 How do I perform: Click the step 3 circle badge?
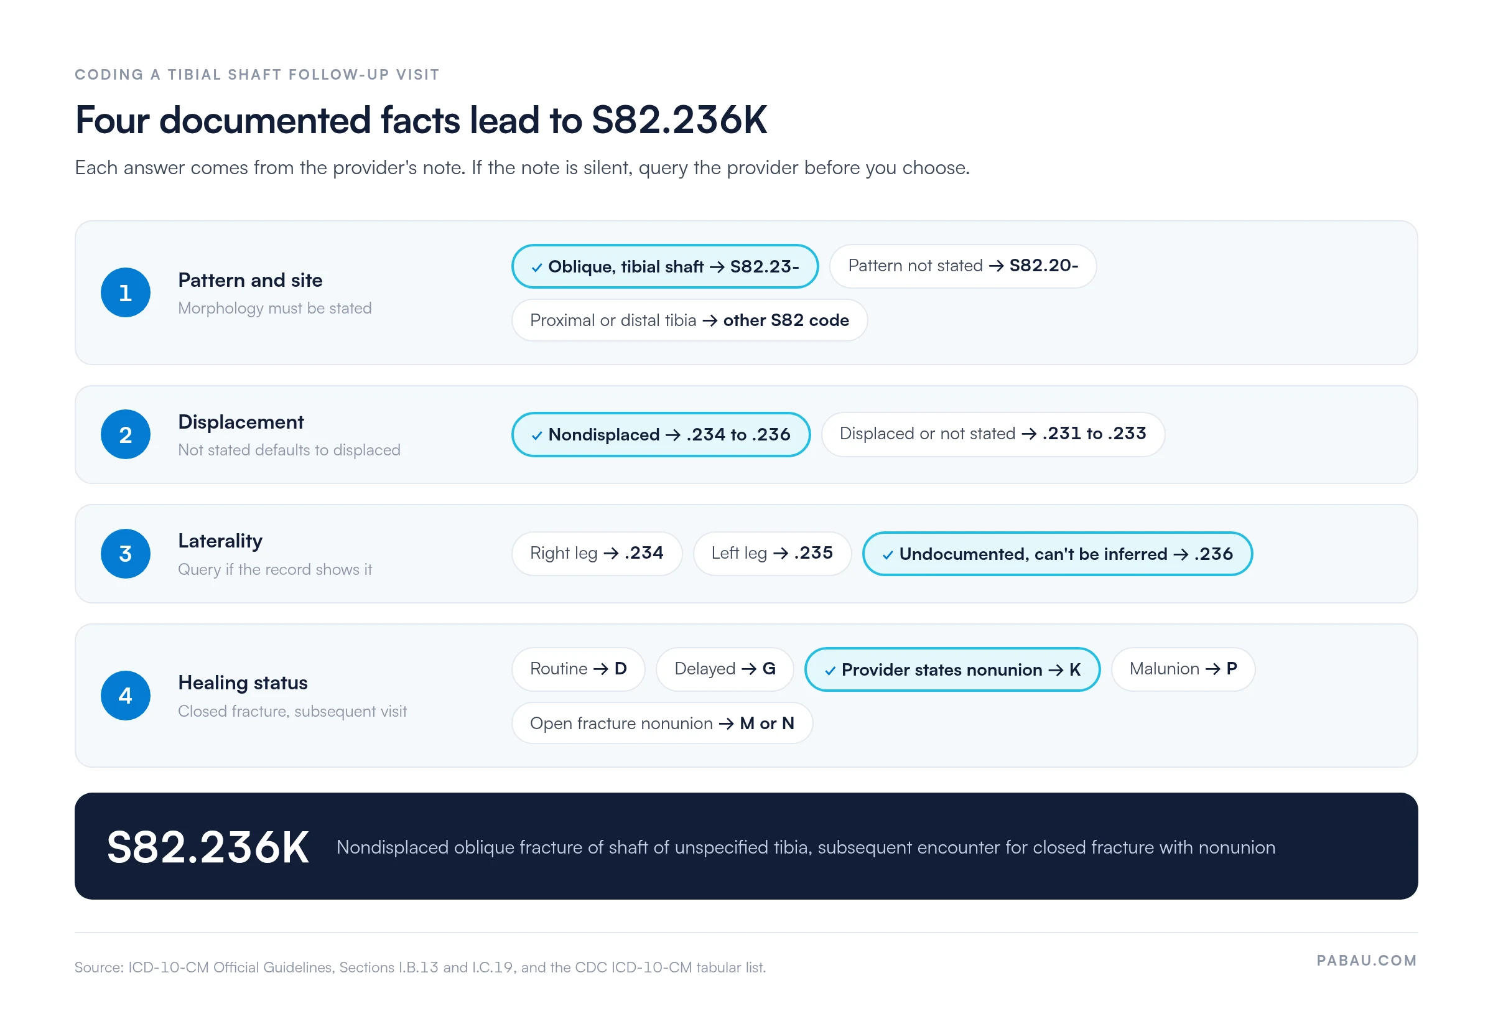tap(126, 554)
